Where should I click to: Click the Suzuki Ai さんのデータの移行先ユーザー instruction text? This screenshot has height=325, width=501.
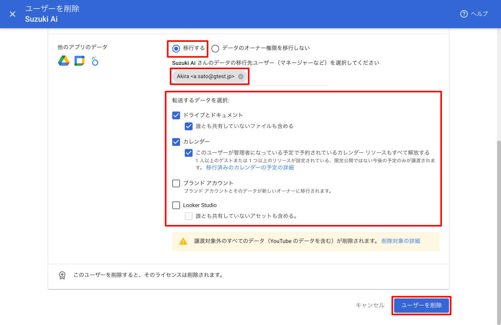pos(276,62)
